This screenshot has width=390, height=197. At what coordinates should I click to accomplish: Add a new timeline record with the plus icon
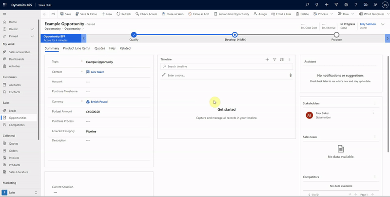pos(267,59)
